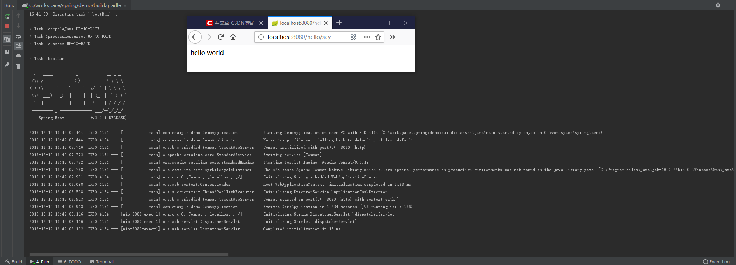
Task: Print the console output
Action: pos(18,56)
